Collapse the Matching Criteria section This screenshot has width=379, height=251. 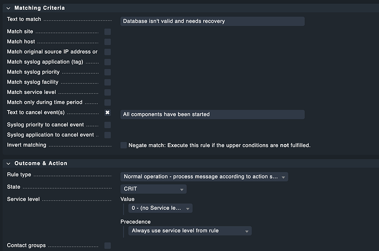pyautogui.click(x=8, y=8)
